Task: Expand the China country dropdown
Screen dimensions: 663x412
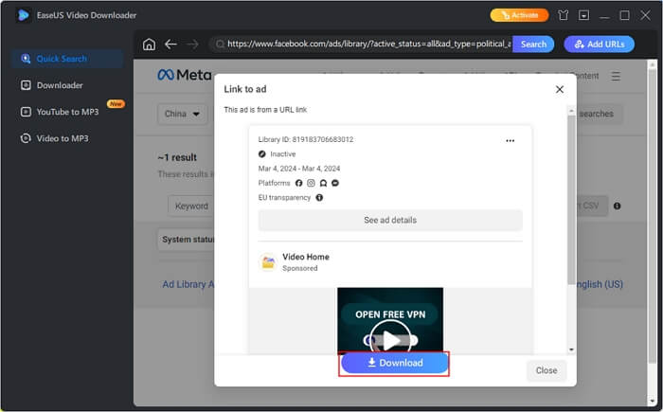Action: click(x=184, y=114)
